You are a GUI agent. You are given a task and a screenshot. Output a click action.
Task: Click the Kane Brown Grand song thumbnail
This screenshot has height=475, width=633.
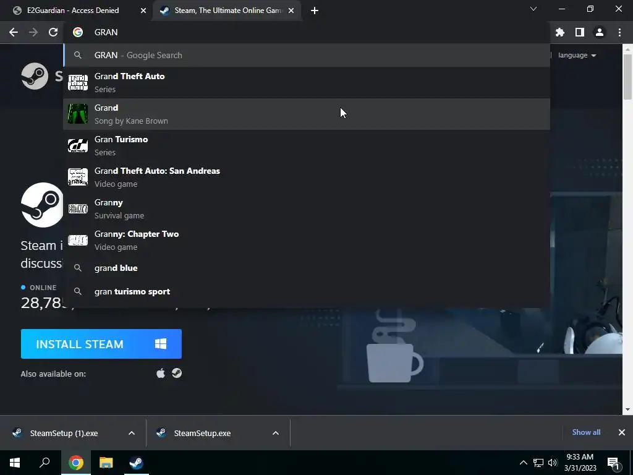pyautogui.click(x=78, y=114)
